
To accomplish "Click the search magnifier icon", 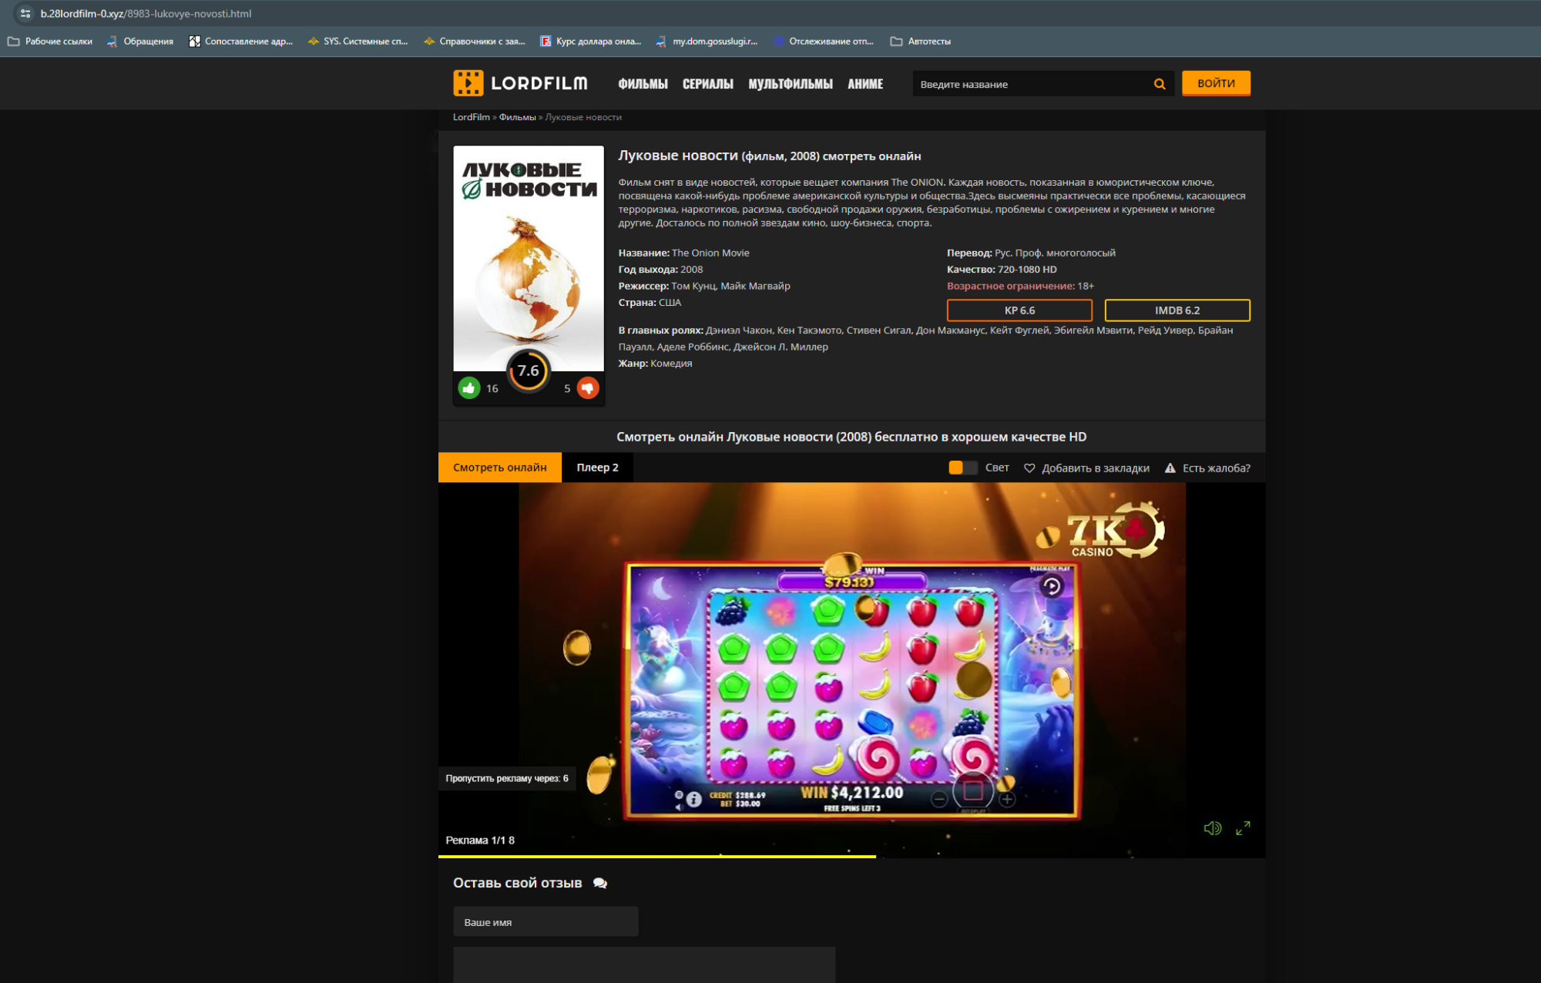I will coord(1159,84).
